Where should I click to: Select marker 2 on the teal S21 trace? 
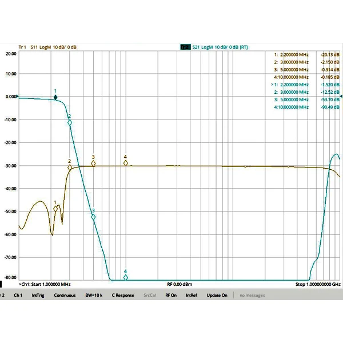pyautogui.click(x=70, y=123)
